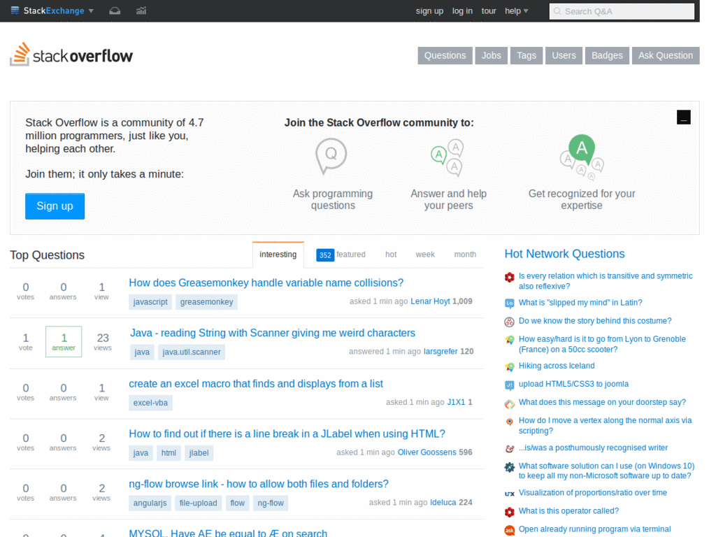Screen dimensions: 716x537
Task: Open What is this operator called question
Action: point(568,511)
